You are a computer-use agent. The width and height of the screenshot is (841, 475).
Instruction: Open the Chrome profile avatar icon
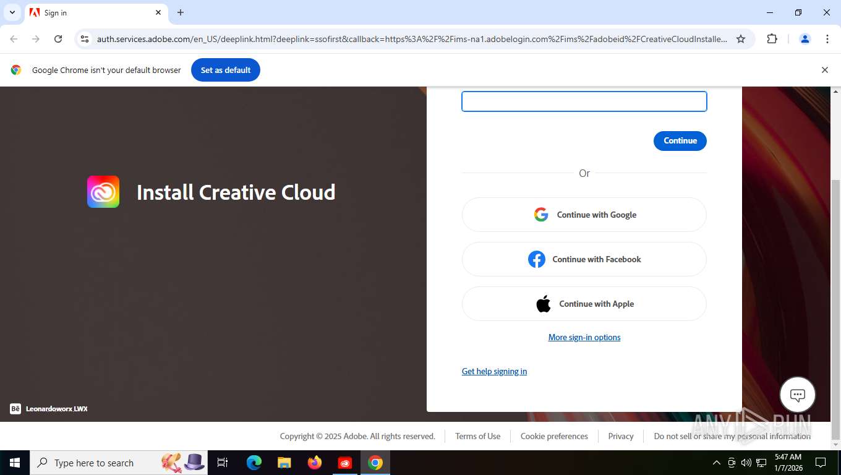pyautogui.click(x=805, y=39)
